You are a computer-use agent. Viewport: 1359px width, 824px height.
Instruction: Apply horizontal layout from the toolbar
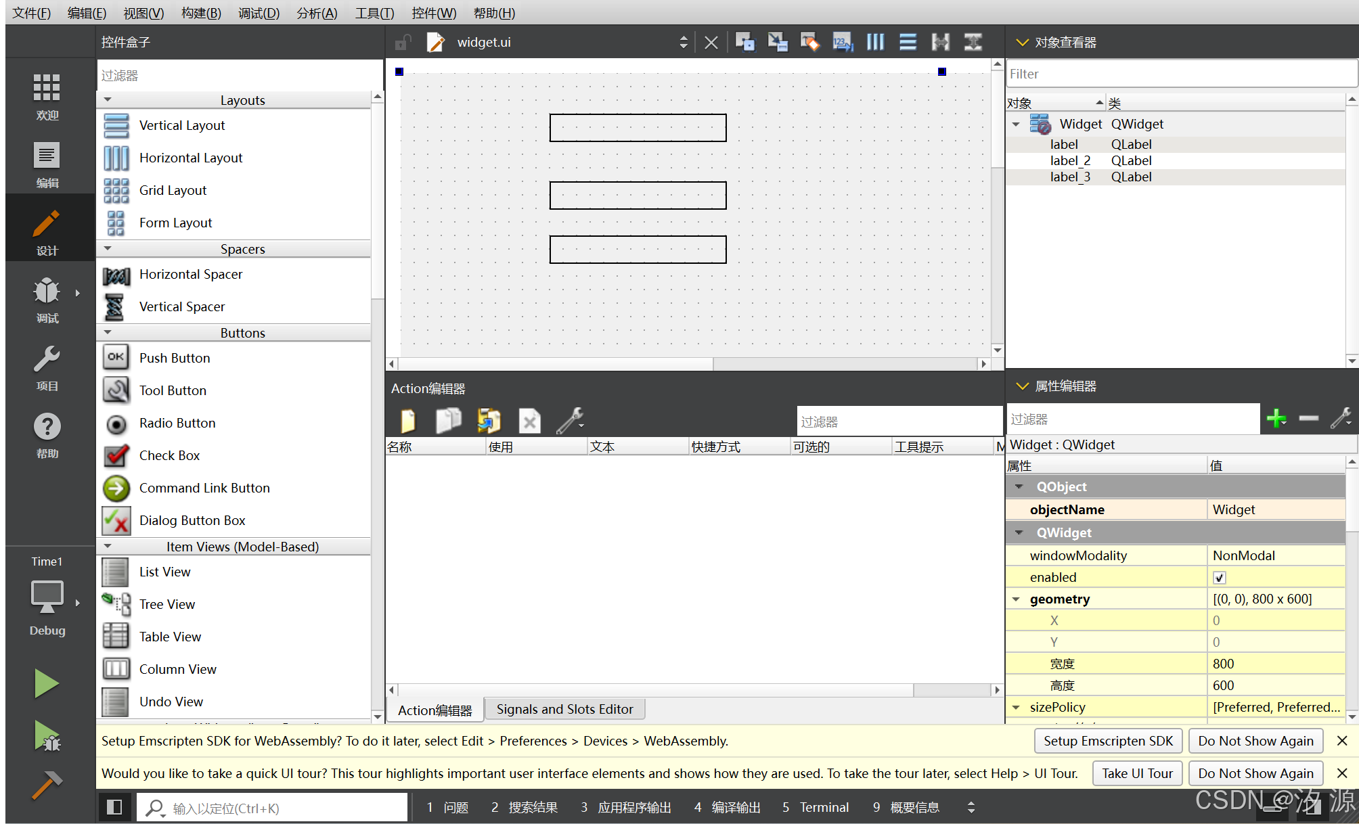click(x=875, y=43)
